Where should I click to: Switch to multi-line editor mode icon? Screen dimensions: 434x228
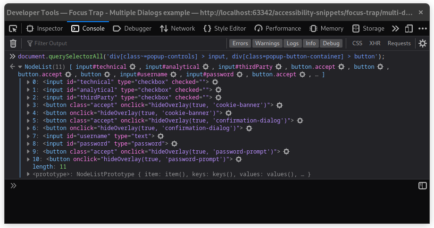pyautogui.click(x=423, y=186)
